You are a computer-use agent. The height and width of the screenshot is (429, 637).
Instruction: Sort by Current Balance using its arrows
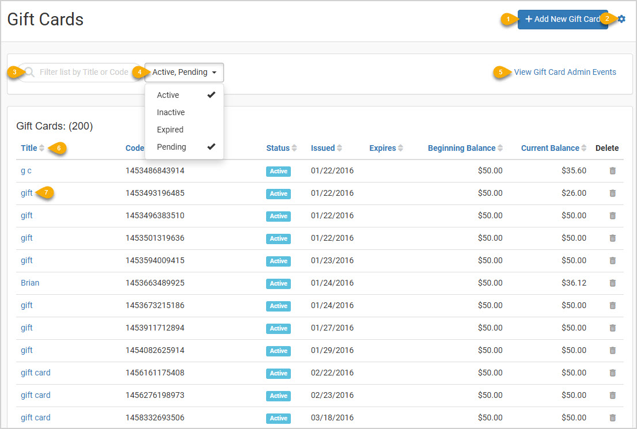pyautogui.click(x=584, y=148)
